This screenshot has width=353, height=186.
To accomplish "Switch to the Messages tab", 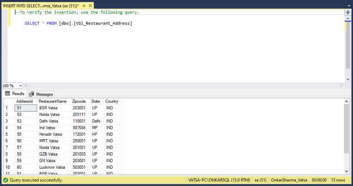I will click(41, 94).
